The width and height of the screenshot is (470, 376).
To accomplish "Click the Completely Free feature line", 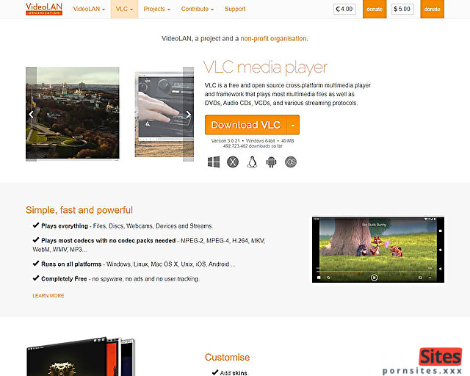I will (116, 278).
